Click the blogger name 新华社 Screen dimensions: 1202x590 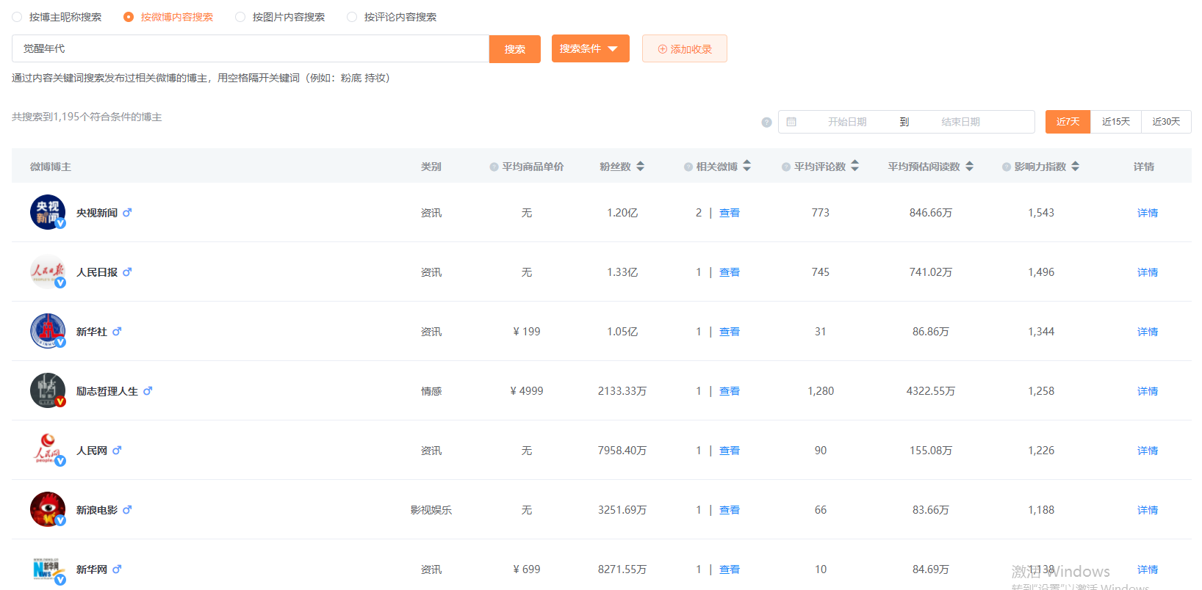coord(92,332)
